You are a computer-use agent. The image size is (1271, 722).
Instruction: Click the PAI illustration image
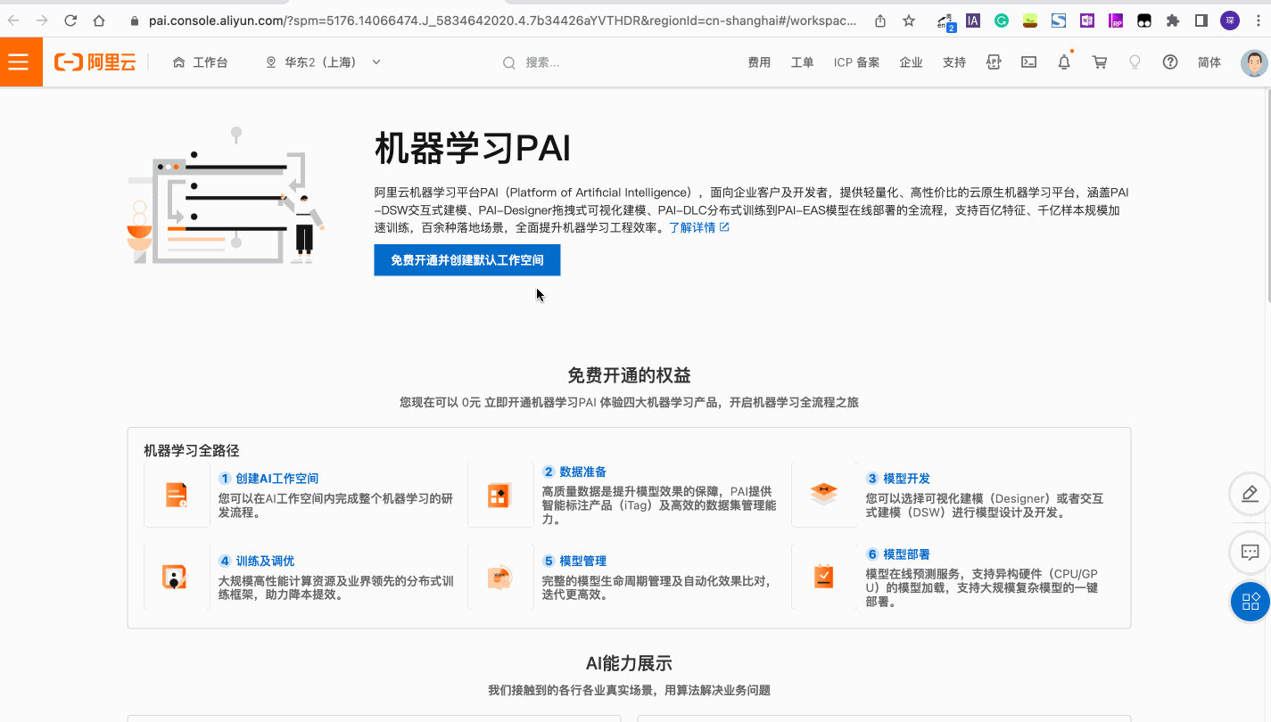(x=227, y=196)
